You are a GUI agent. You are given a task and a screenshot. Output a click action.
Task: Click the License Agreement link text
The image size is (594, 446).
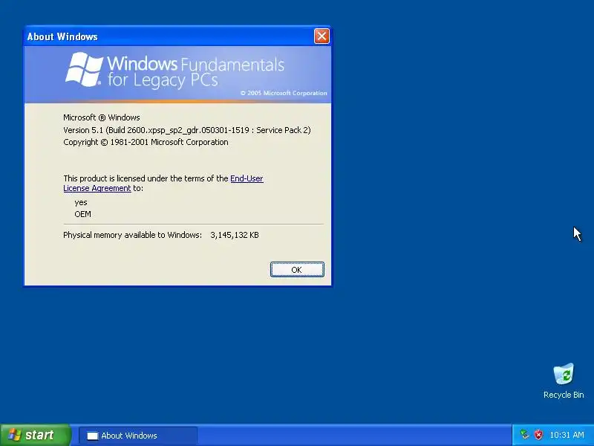[x=97, y=188]
